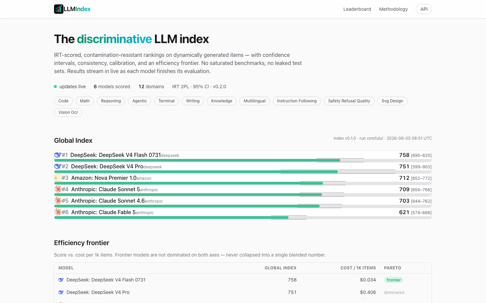Select the Math domain chip

85,101
